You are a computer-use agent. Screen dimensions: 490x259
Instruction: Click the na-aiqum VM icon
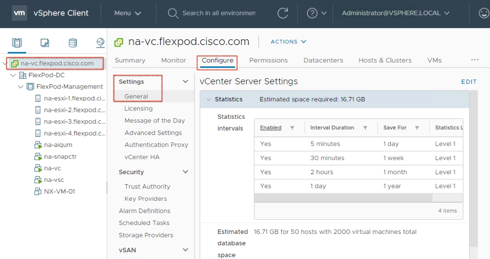[x=38, y=145]
